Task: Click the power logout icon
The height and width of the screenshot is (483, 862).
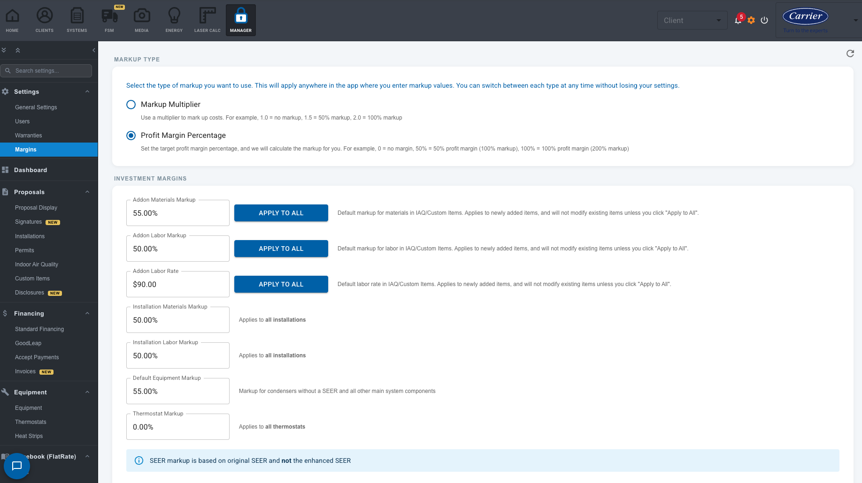Action: pos(764,20)
